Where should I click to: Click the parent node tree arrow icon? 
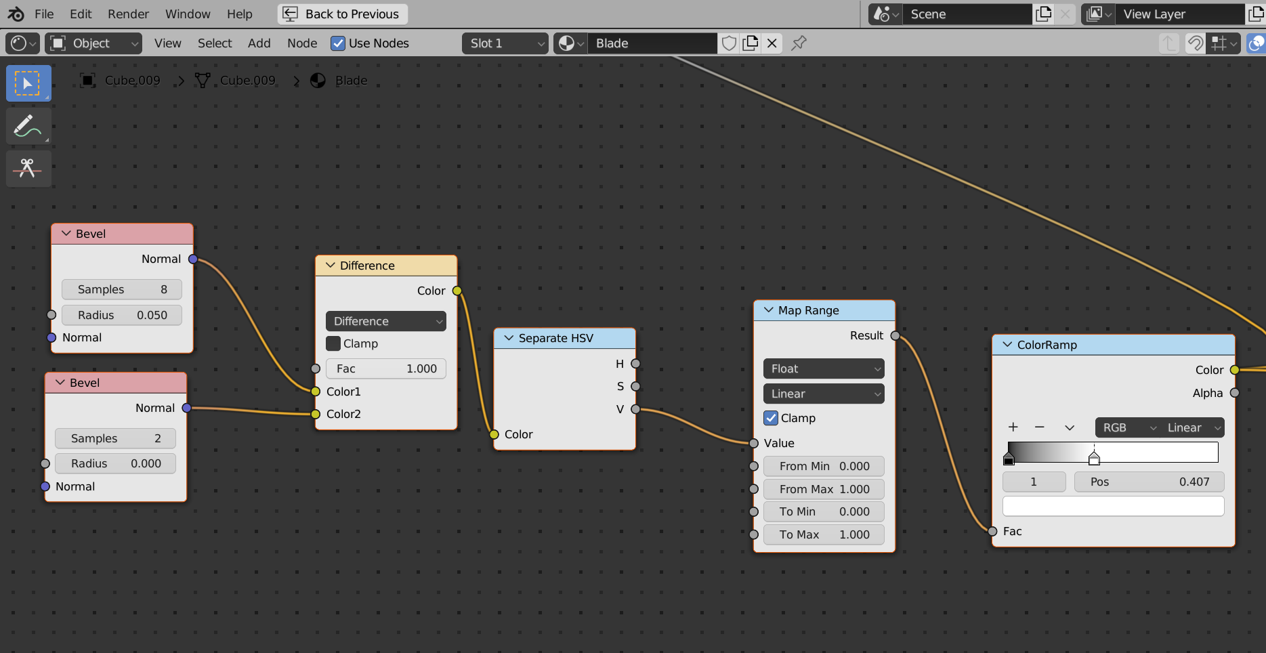[x=1169, y=43]
